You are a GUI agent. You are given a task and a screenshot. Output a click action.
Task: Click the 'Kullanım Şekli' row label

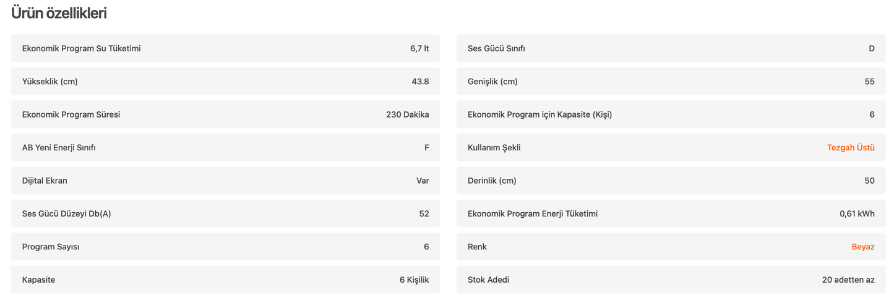[494, 148]
